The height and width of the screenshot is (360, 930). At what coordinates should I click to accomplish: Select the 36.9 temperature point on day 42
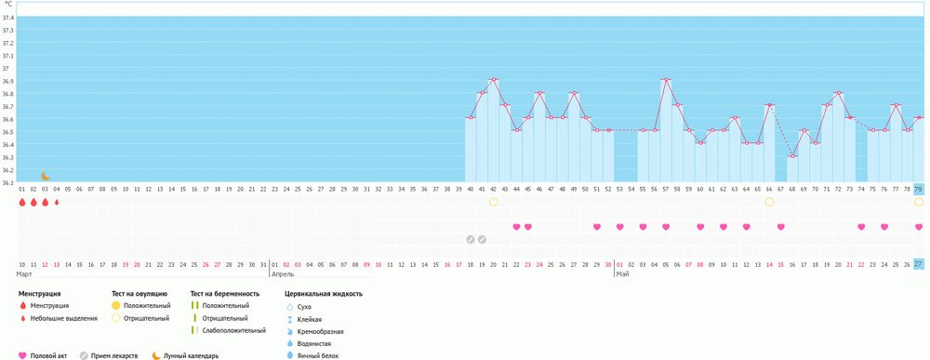(x=494, y=79)
